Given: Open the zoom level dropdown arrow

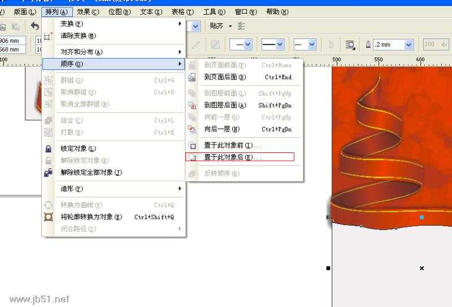Looking at the screenshot, I should tap(195, 27).
